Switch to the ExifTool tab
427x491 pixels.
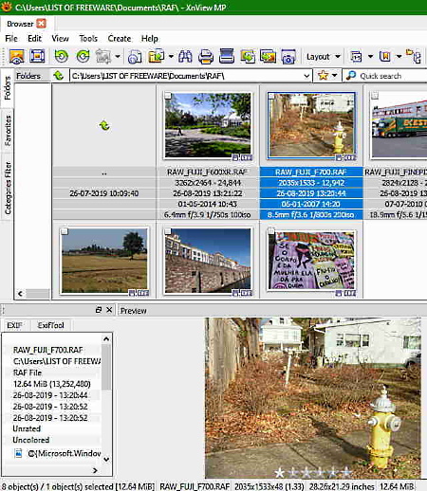(x=50, y=325)
